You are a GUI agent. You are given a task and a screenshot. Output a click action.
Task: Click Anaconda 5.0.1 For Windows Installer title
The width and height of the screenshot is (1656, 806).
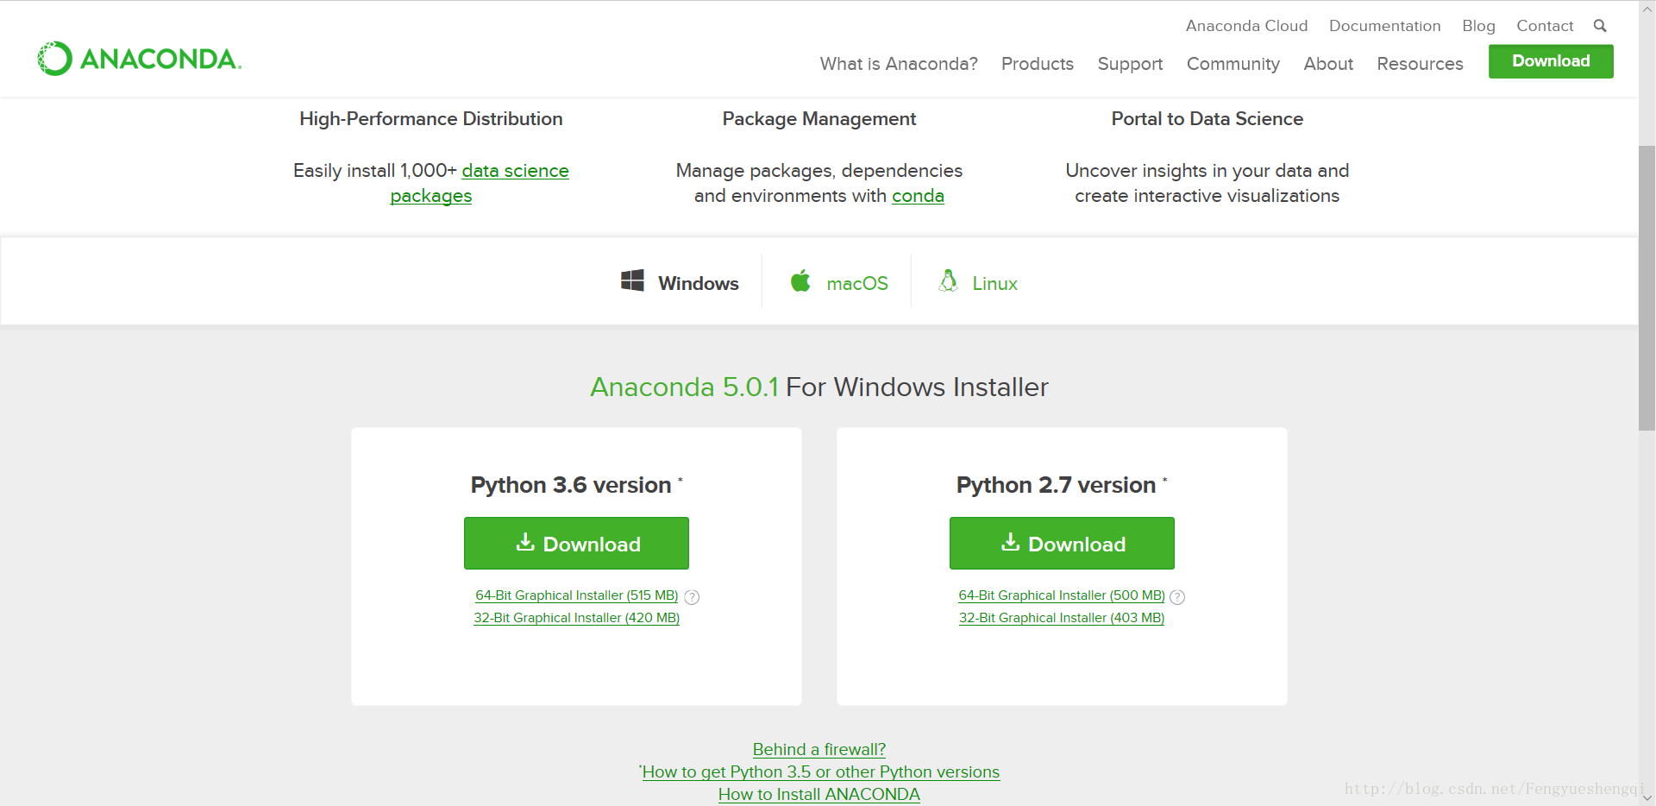coord(819,387)
